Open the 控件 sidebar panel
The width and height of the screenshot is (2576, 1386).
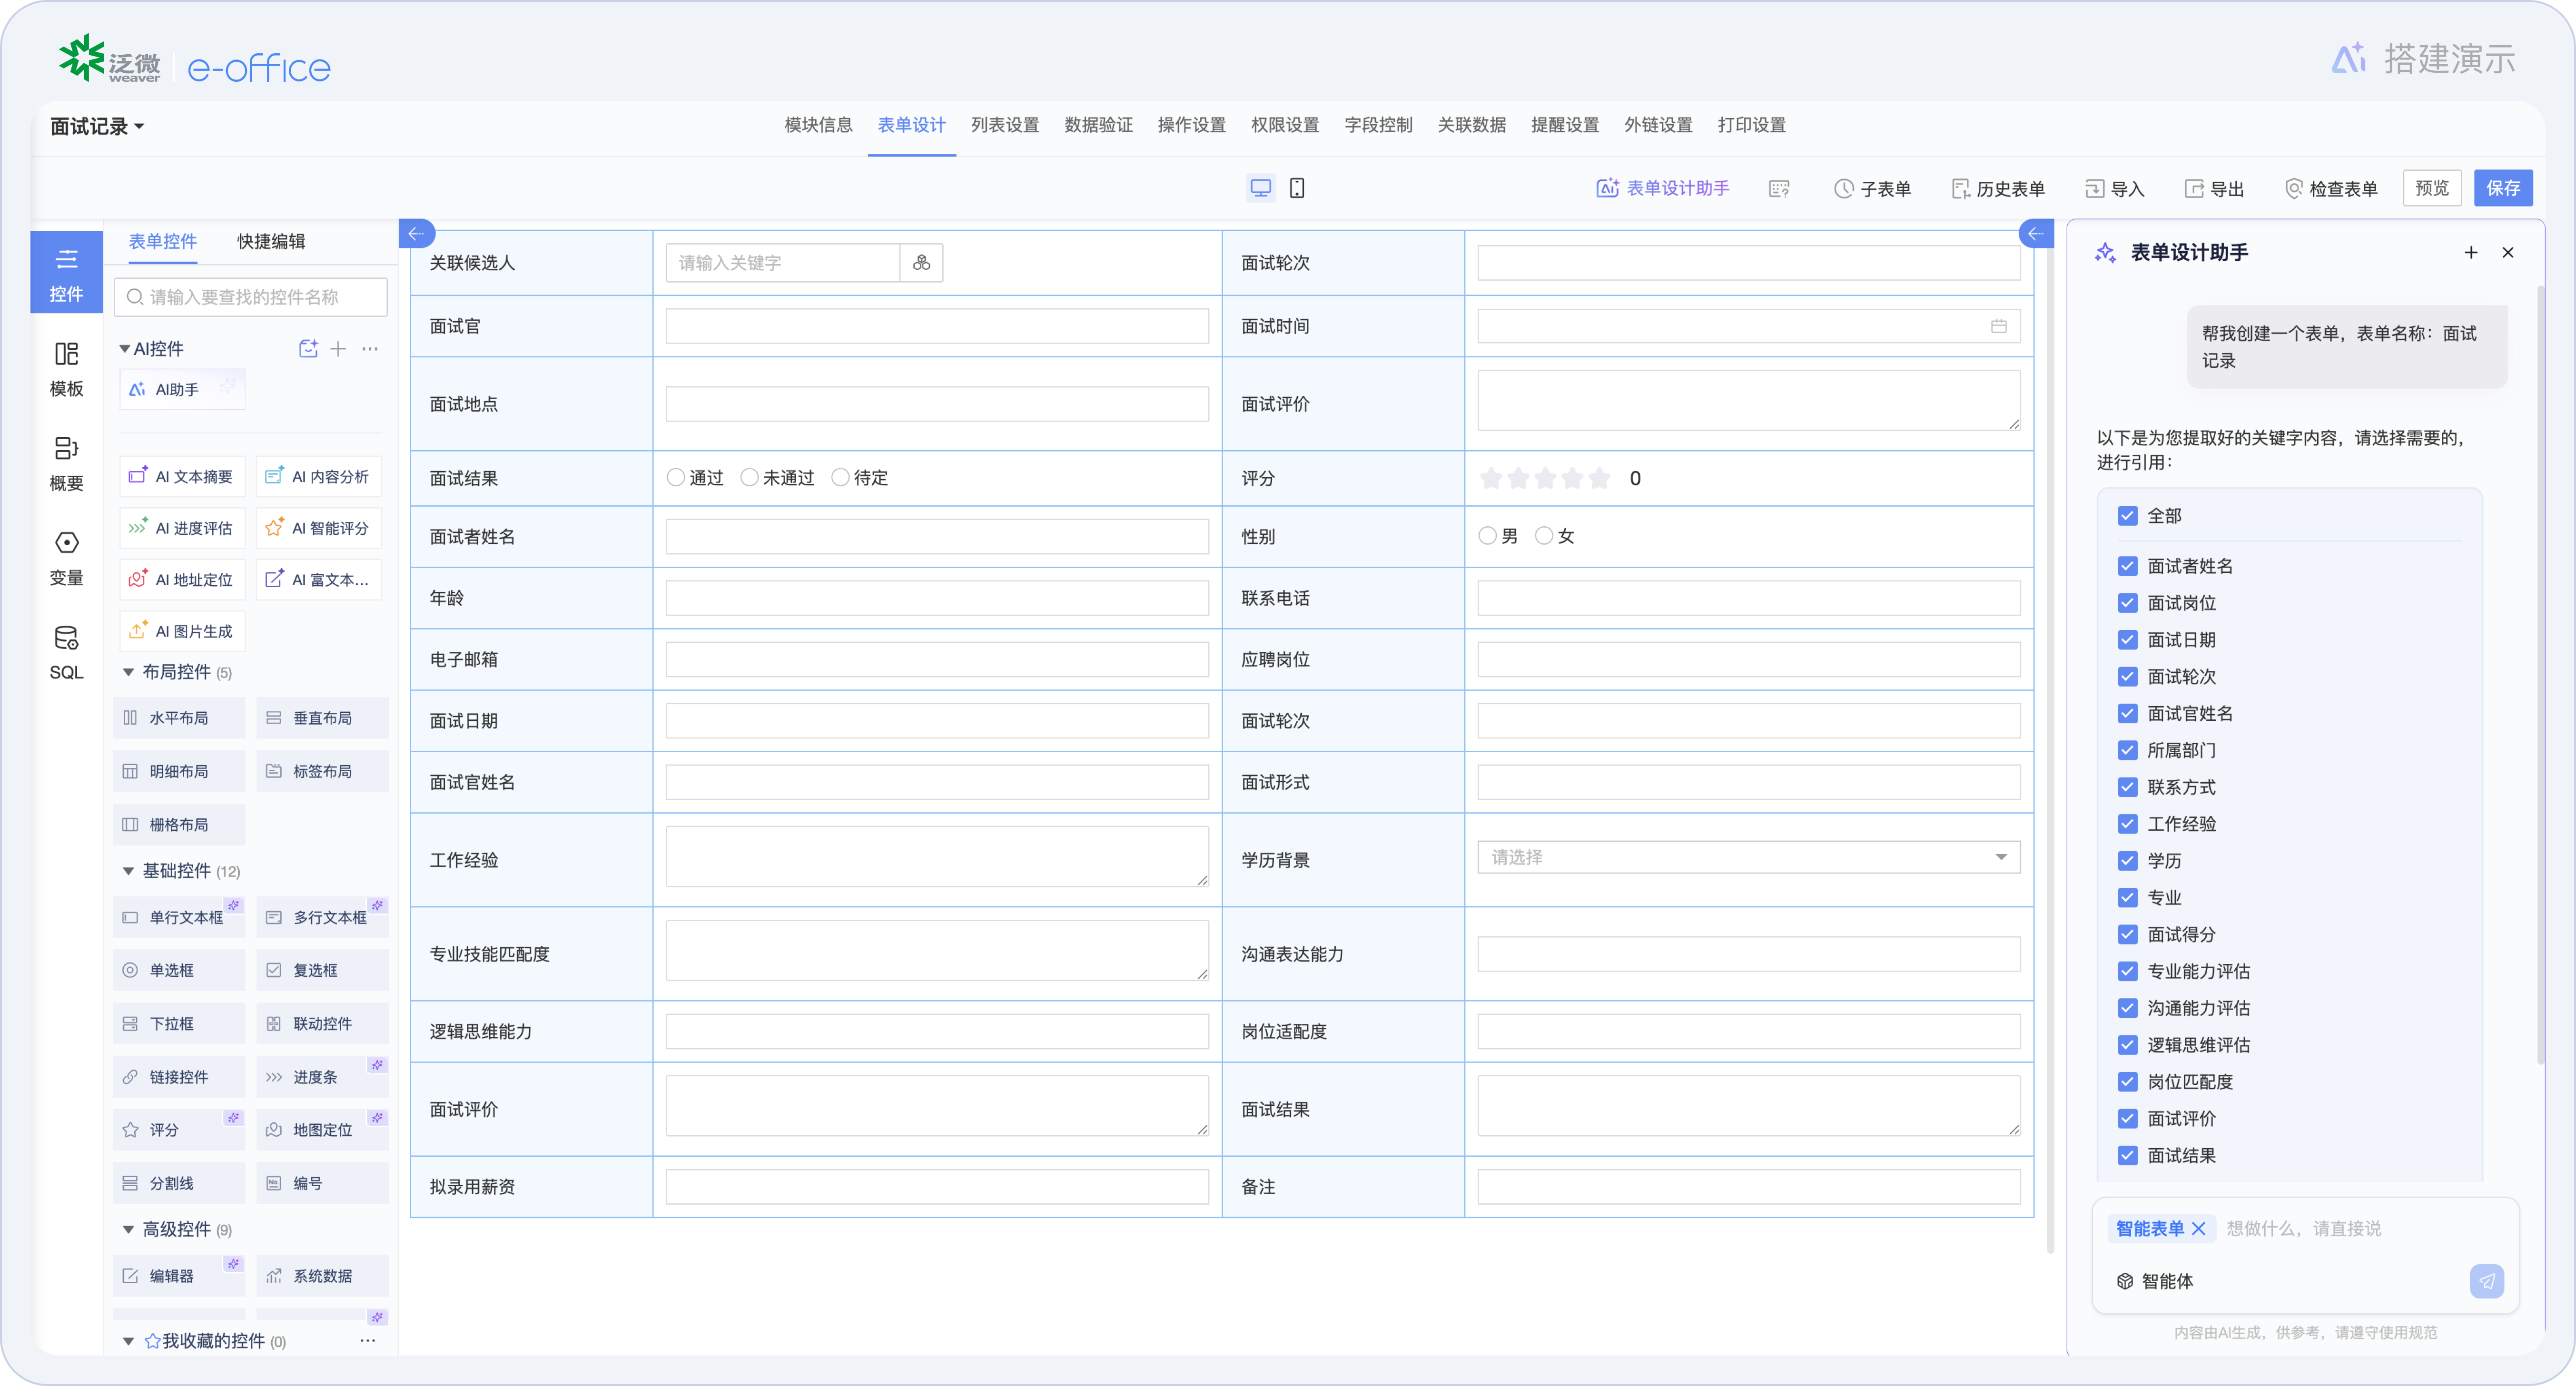point(66,273)
